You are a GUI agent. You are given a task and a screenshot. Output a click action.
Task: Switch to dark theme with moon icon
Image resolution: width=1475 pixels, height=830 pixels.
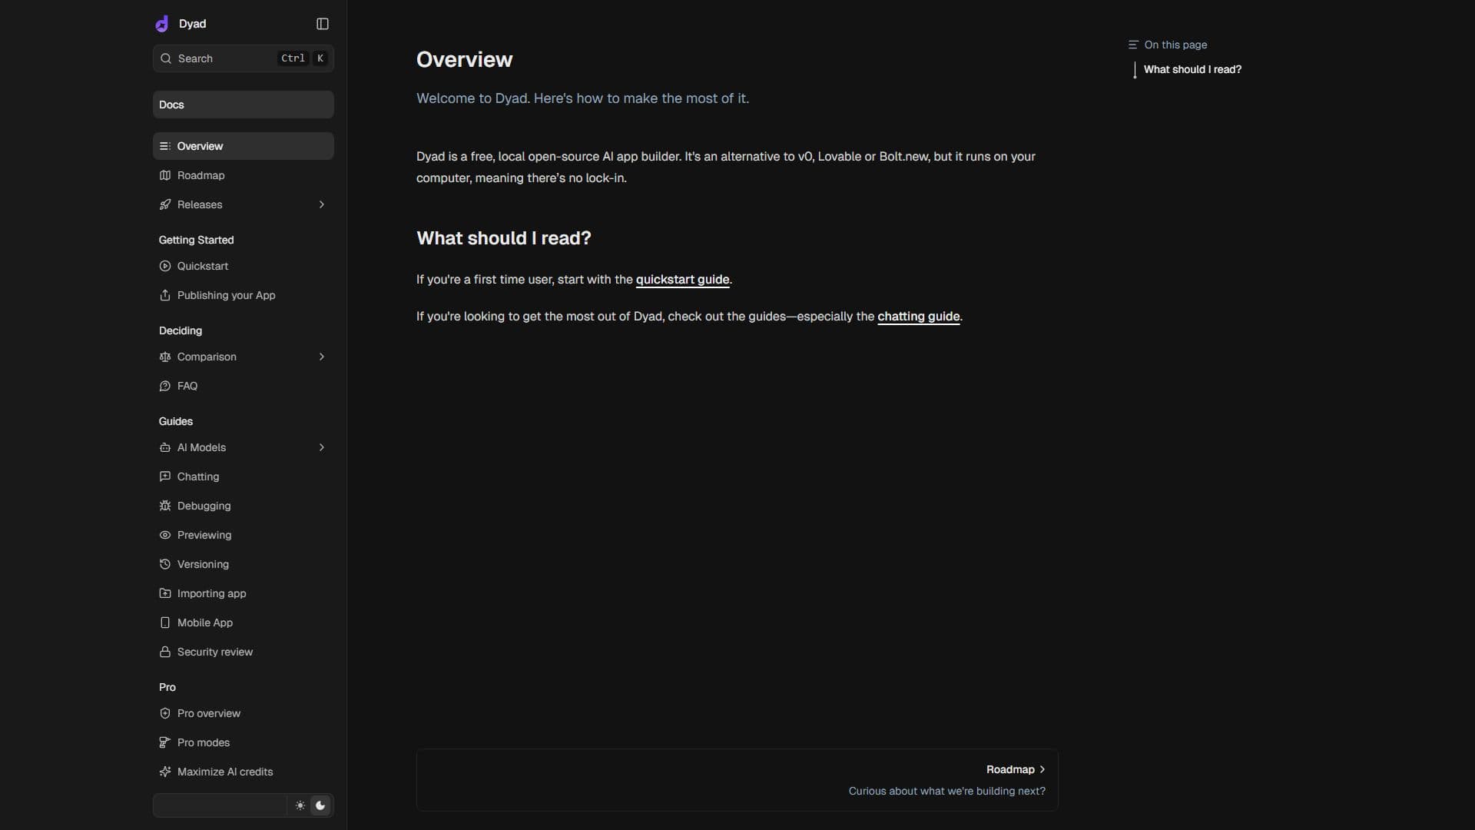(x=321, y=805)
